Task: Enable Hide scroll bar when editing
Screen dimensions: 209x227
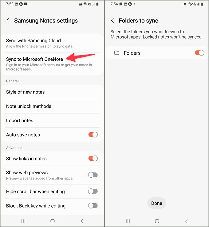Action: point(93,192)
